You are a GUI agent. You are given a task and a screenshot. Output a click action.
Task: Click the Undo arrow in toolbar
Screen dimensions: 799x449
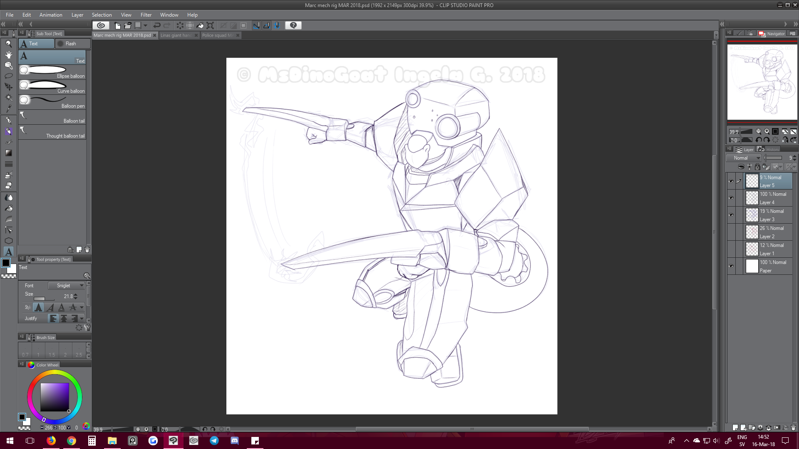pyautogui.click(x=157, y=25)
